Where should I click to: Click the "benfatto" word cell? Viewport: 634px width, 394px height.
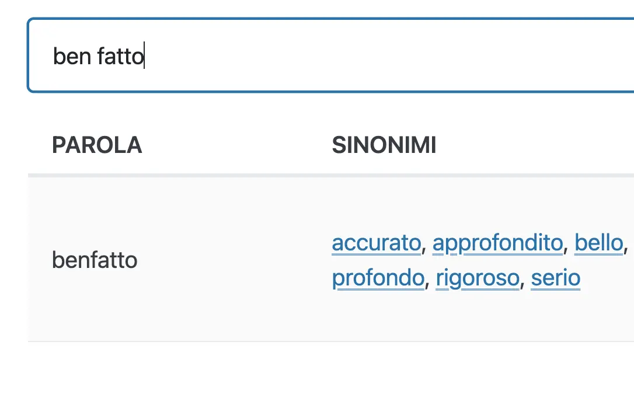95,260
